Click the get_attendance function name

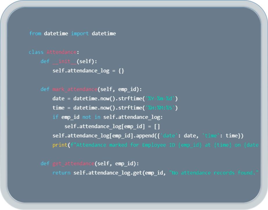(73, 164)
